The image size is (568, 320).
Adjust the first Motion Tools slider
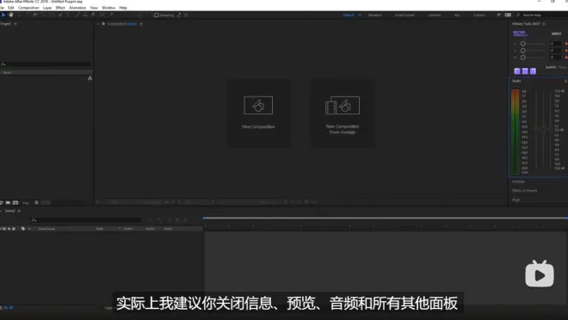click(522, 43)
